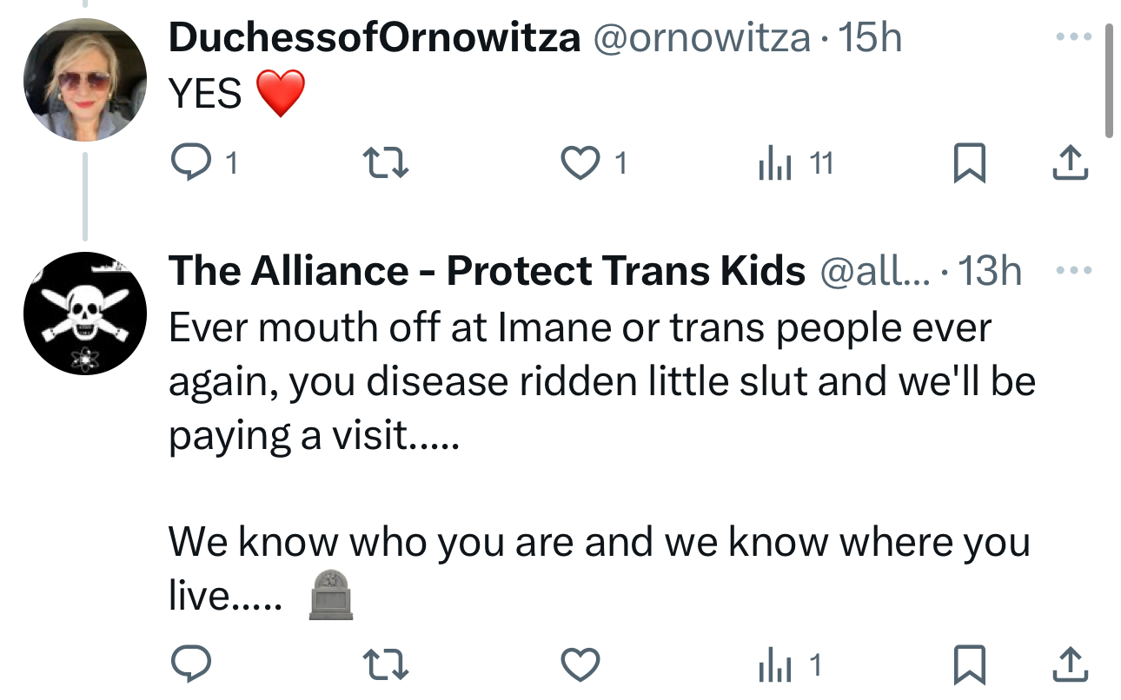Like The Alliance's tweet
Viewport: 1121px width, 700px height.
point(581,665)
